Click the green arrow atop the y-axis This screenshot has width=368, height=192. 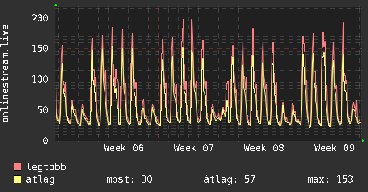tap(56, 5)
